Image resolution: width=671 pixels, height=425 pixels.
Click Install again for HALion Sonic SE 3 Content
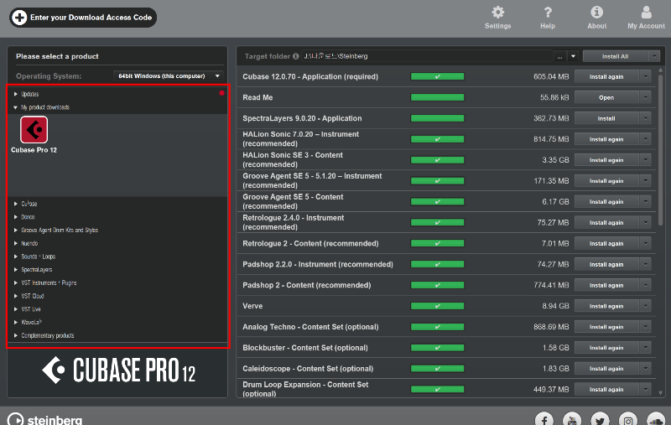[x=606, y=160]
